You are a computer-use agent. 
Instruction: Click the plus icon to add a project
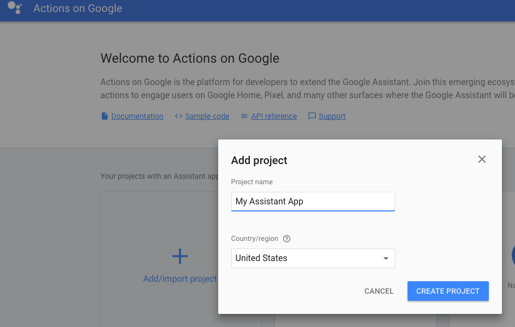point(180,255)
